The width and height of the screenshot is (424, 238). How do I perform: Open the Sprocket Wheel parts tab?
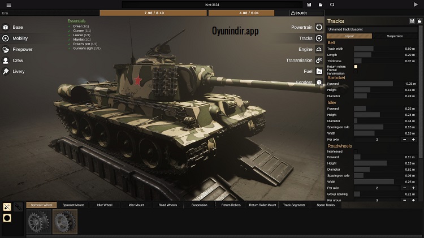click(x=41, y=205)
